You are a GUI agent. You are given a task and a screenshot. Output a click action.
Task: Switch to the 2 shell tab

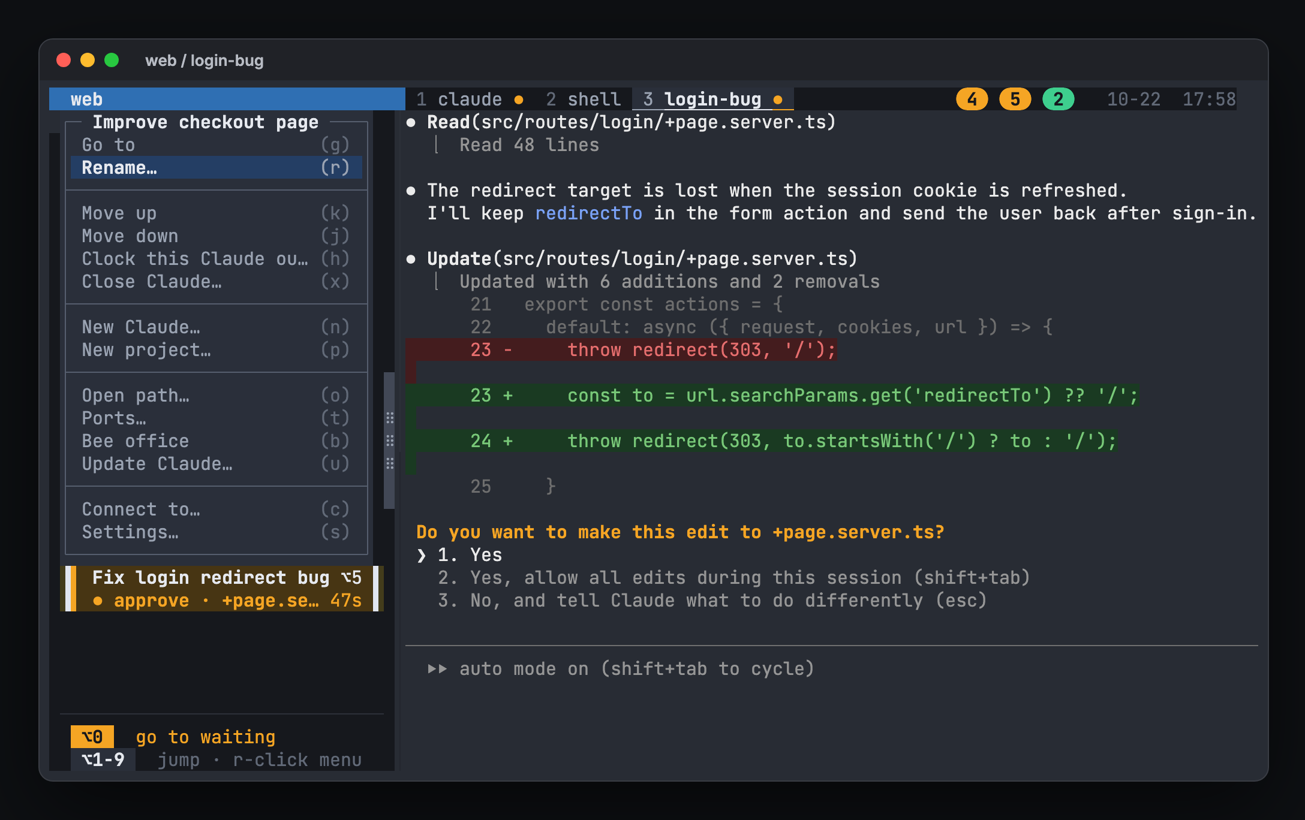pyautogui.click(x=583, y=99)
